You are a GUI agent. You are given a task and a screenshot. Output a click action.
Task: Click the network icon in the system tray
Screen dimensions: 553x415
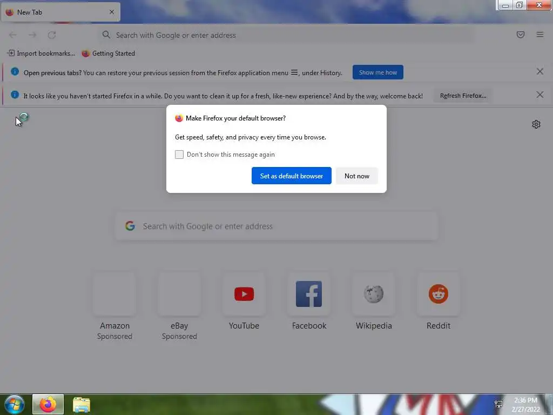click(x=498, y=404)
